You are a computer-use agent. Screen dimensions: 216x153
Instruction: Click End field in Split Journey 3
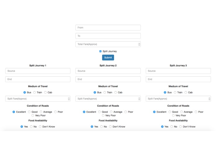coord(178,79)
